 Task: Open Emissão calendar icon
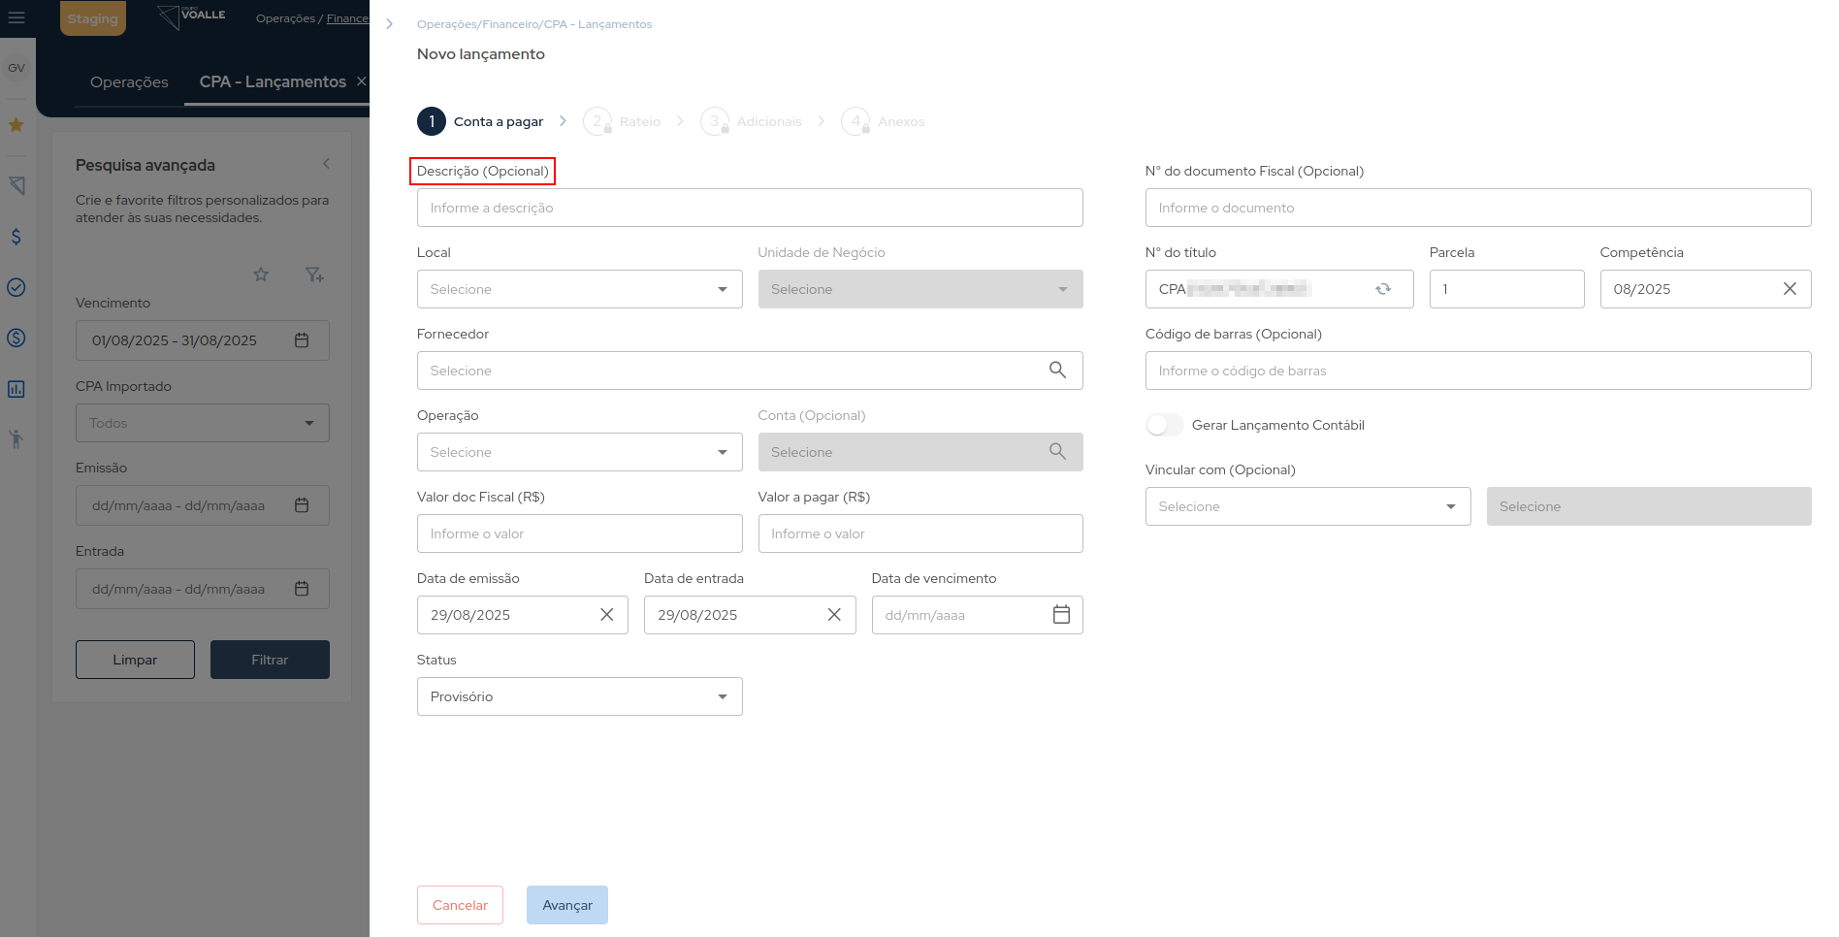coord(302,505)
